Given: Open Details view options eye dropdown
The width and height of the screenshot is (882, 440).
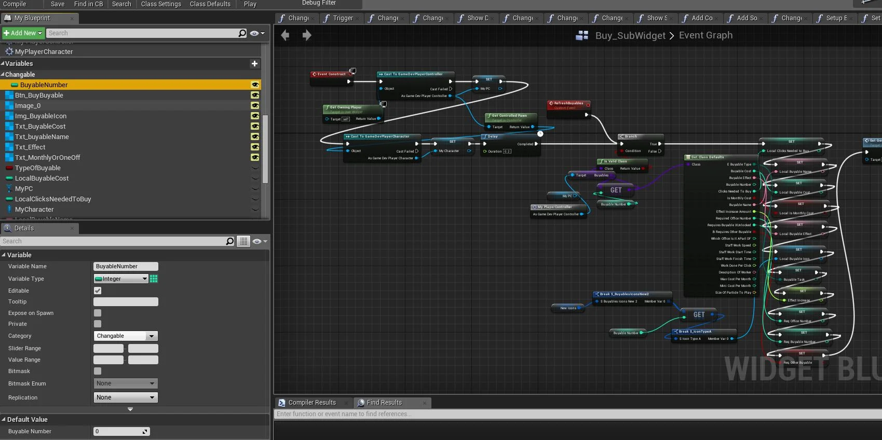Looking at the screenshot, I should (260, 241).
